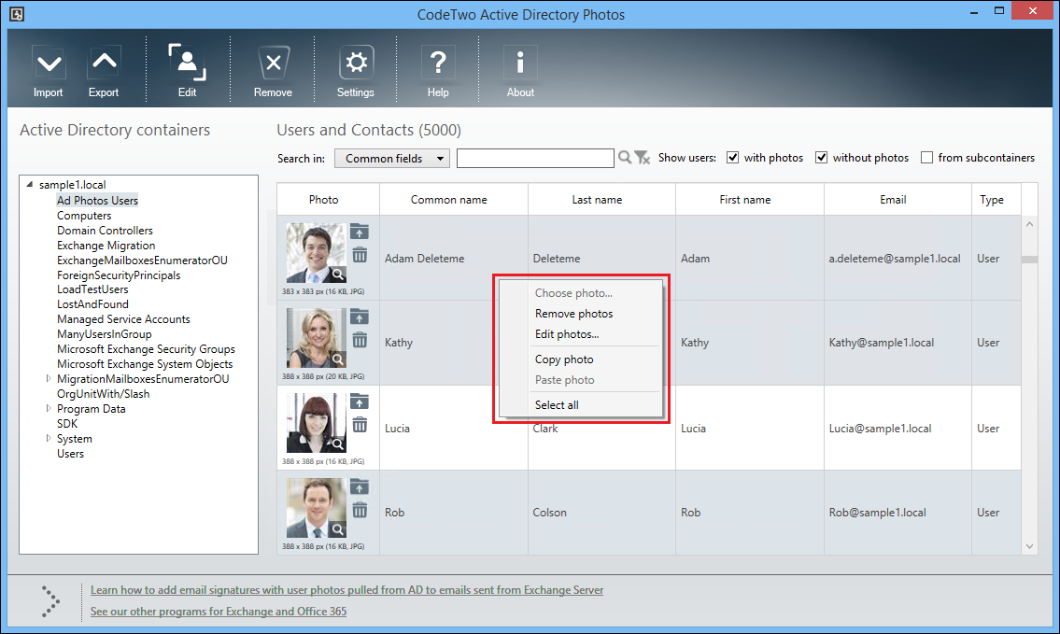Image resolution: width=1060 pixels, height=634 pixels.
Task: Zoom preview of Rob's photo
Action: (336, 529)
